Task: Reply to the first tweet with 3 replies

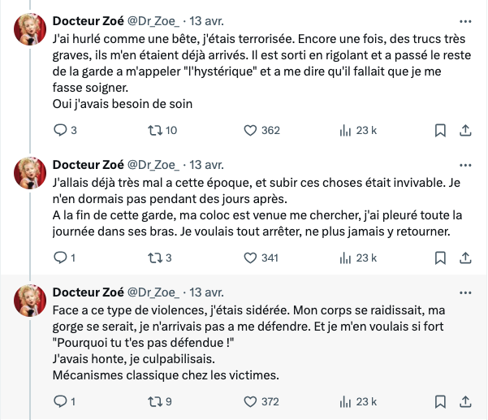Action: (x=60, y=130)
